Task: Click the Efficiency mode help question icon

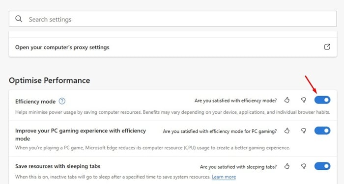Action: (62, 101)
